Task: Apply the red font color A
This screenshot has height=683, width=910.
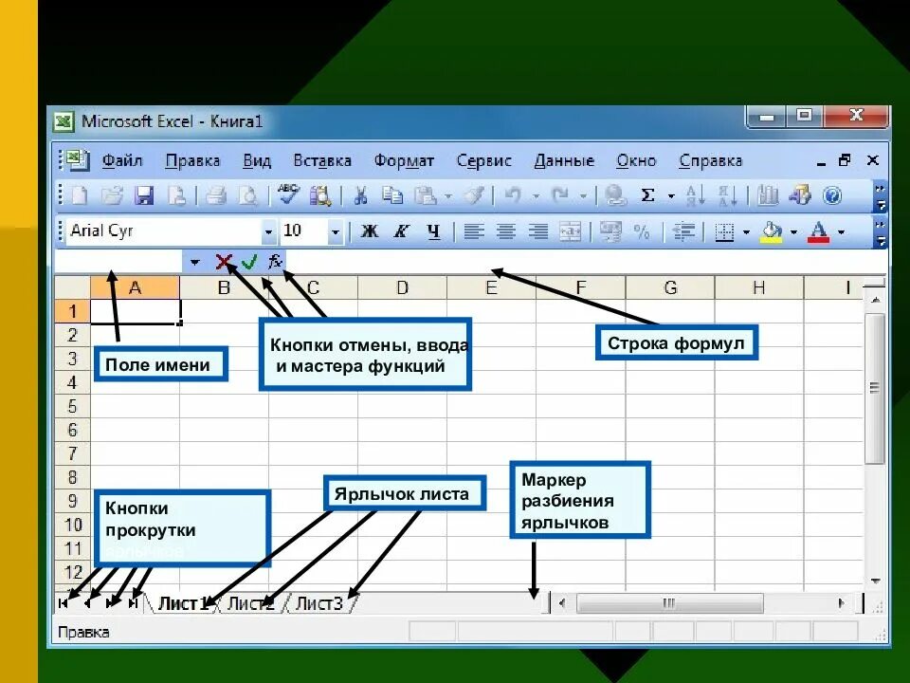Action: tap(819, 232)
